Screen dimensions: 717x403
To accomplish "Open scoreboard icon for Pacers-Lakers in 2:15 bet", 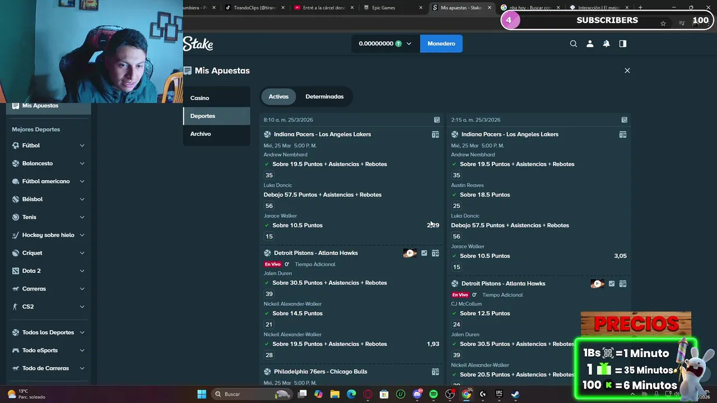I will pos(622,134).
